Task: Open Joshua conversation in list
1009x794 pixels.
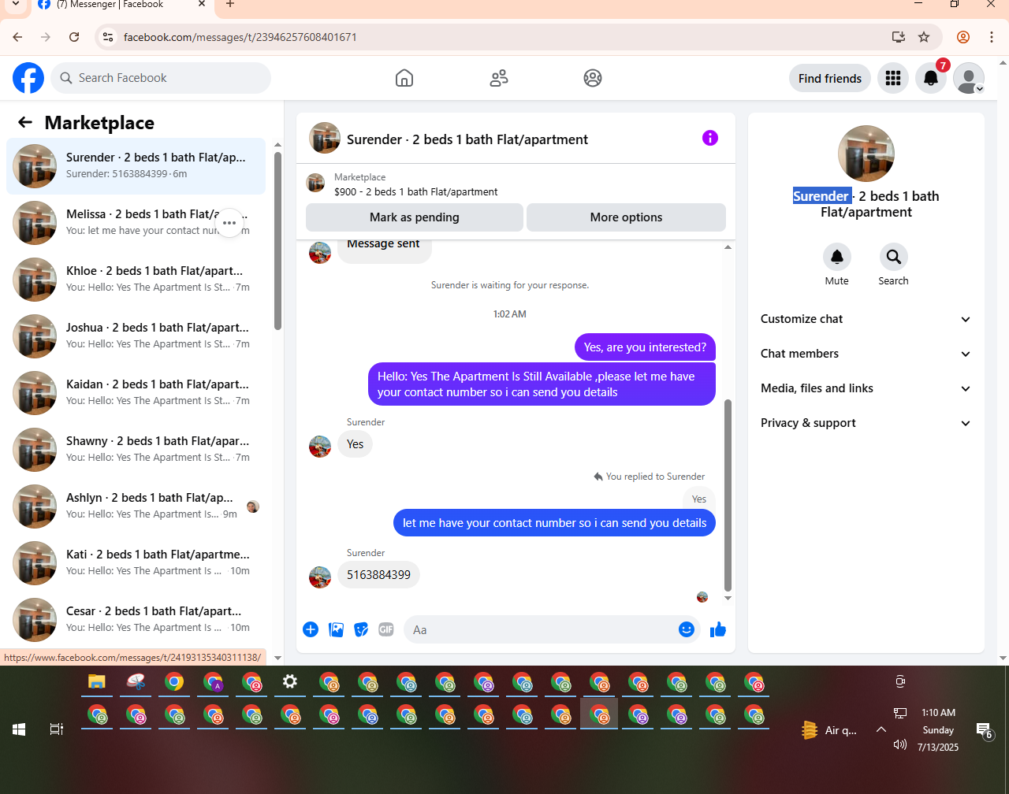Action: point(136,336)
